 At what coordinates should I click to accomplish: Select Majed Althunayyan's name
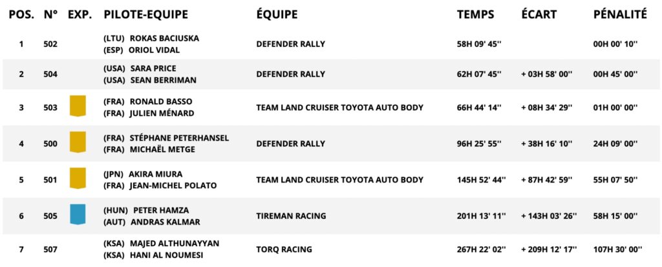pos(174,243)
